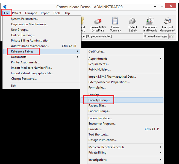Click the Patient Labels printer icon
Viewport: 179px width, 164px height.
pyautogui.click(x=133, y=25)
